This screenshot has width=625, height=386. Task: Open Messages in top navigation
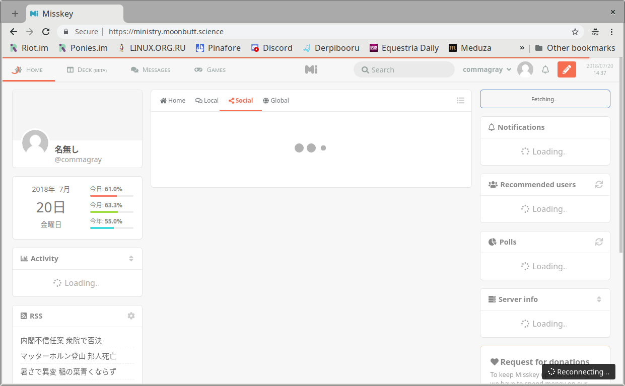tap(151, 70)
